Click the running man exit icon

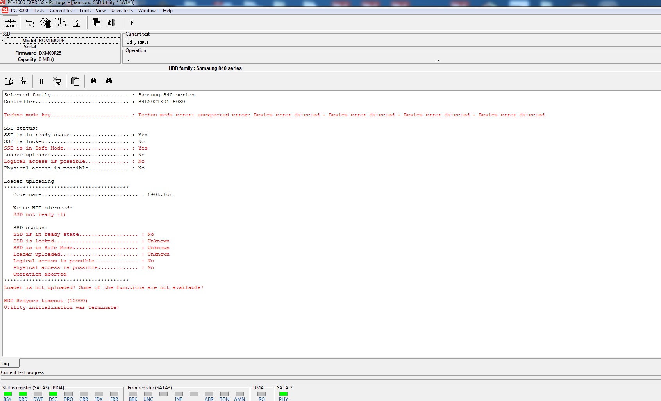coord(111,23)
